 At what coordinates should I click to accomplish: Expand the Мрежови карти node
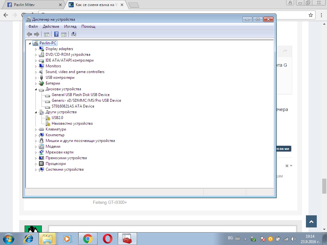click(x=36, y=152)
